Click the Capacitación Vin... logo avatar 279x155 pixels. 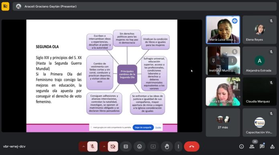259,122
